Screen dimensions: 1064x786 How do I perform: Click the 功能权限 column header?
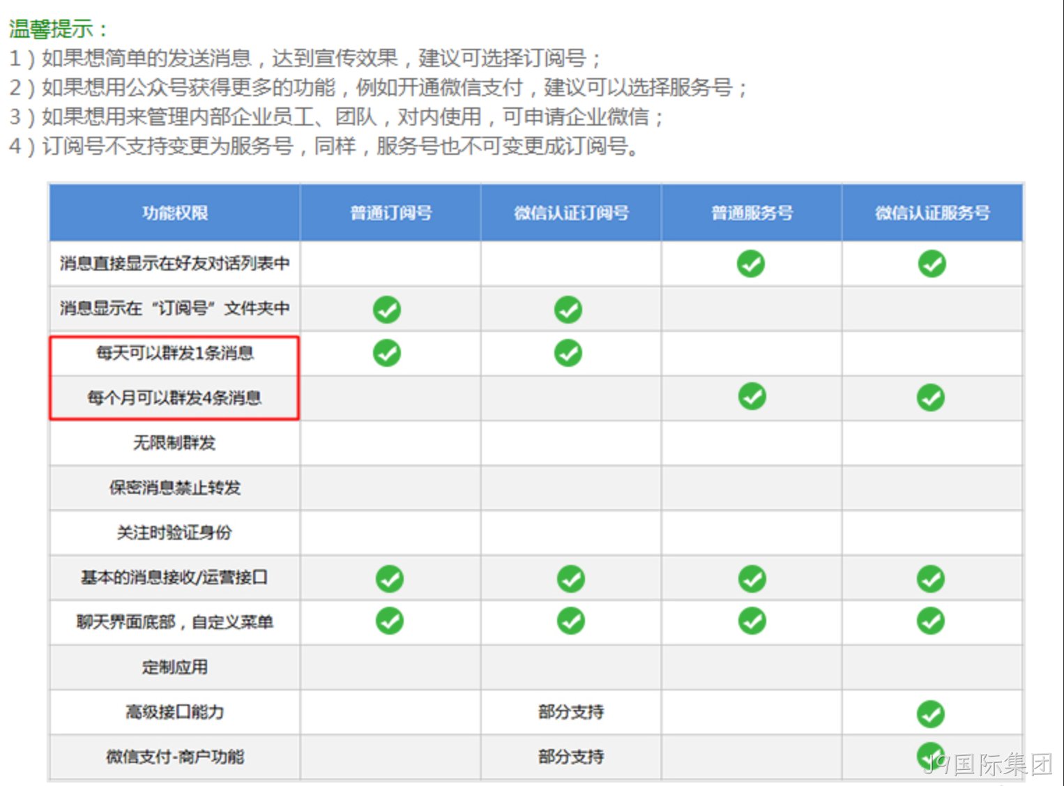coord(175,213)
